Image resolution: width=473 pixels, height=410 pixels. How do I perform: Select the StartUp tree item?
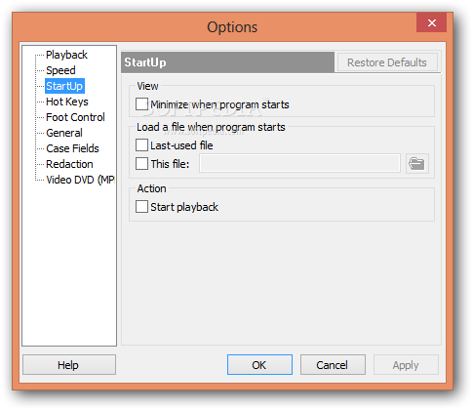tap(64, 86)
